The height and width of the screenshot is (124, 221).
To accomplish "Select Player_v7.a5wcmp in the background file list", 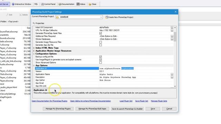I will pyautogui.click(x=8, y=48).
